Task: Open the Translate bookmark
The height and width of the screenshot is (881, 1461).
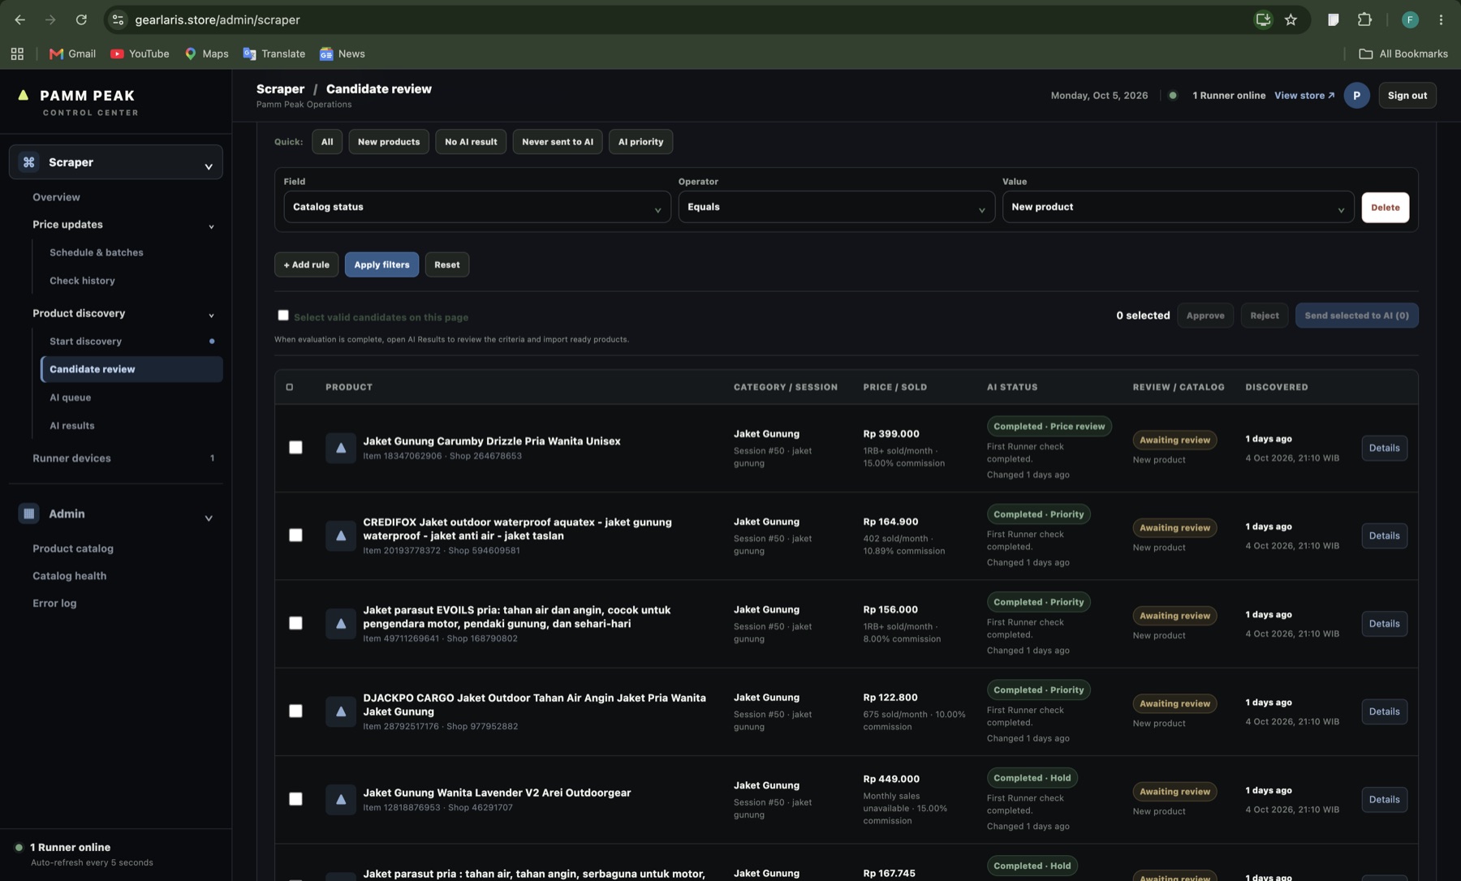Action: click(274, 54)
